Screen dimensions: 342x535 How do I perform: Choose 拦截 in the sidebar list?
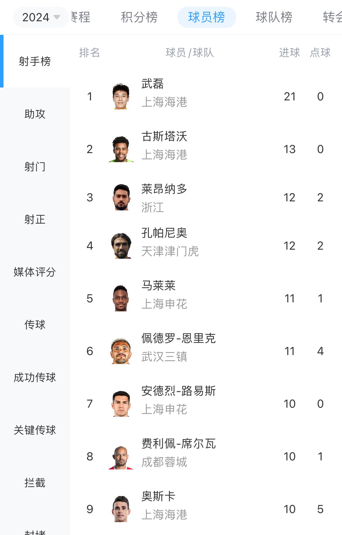coord(35,483)
